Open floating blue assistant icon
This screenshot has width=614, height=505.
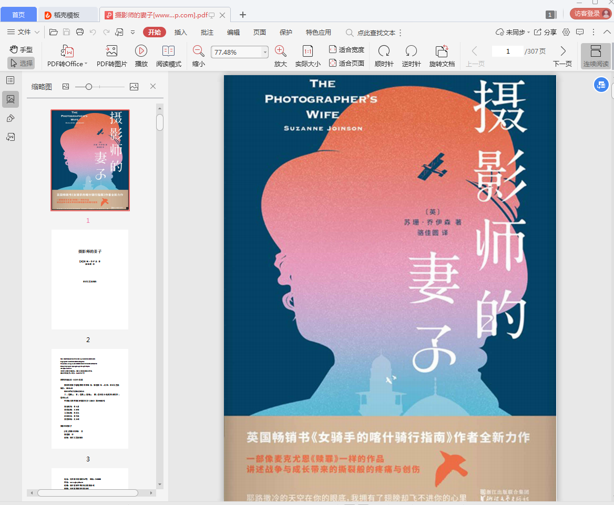[601, 85]
